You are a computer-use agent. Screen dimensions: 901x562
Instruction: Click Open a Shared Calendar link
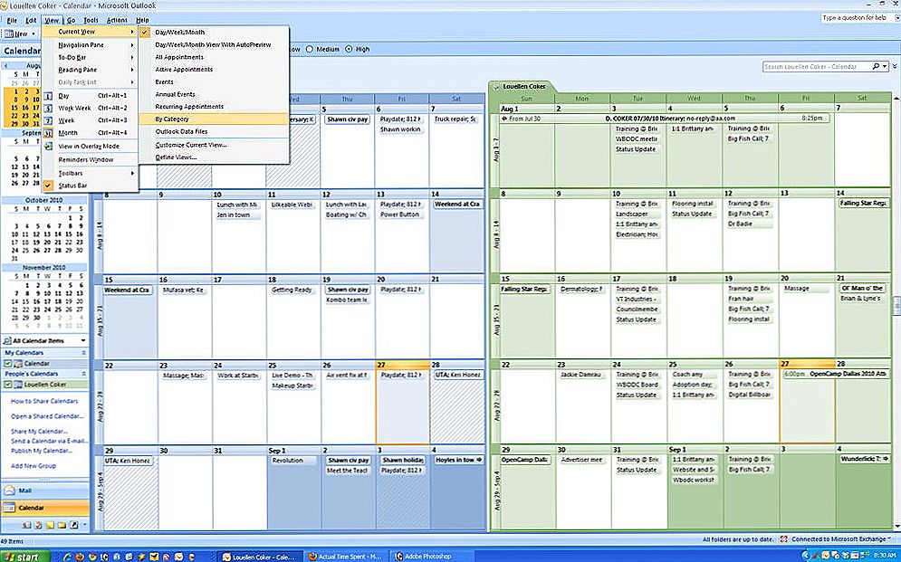point(46,417)
